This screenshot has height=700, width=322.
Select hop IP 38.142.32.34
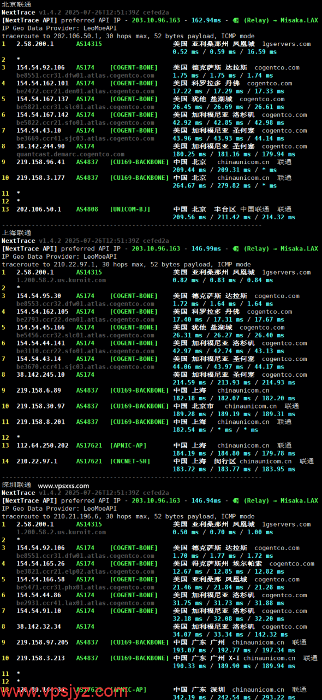(39, 627)
